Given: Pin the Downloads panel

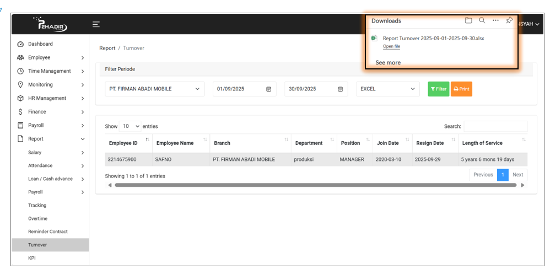Looking at the screenshot, I should tap(509, 20).
